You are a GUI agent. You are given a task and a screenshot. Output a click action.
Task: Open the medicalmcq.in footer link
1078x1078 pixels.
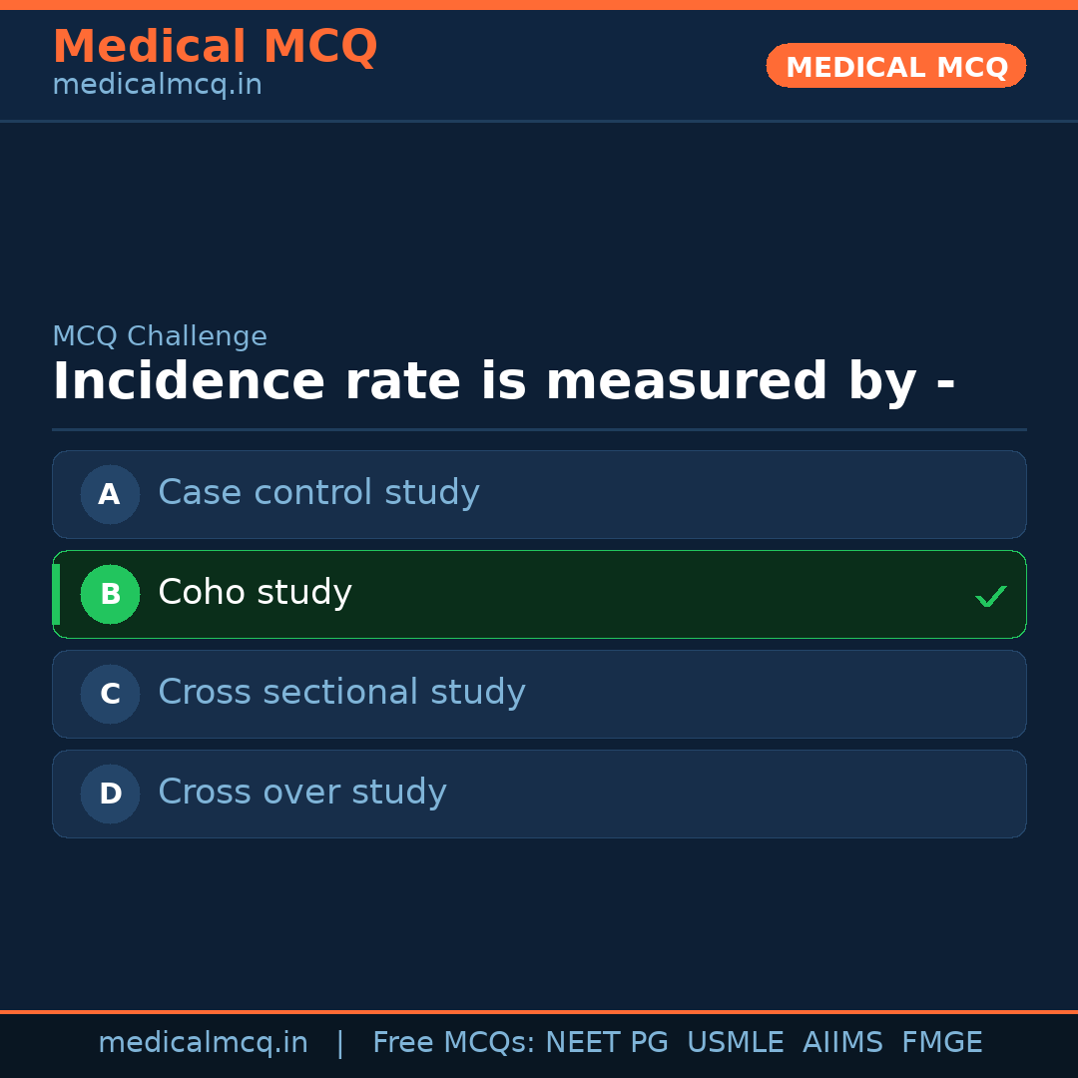[203, 1043]
